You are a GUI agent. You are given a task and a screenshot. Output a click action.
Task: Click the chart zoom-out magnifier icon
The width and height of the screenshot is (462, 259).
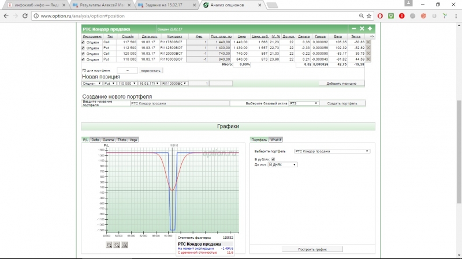[117, 245]
